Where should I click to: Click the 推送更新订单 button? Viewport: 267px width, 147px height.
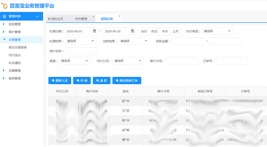127,80
